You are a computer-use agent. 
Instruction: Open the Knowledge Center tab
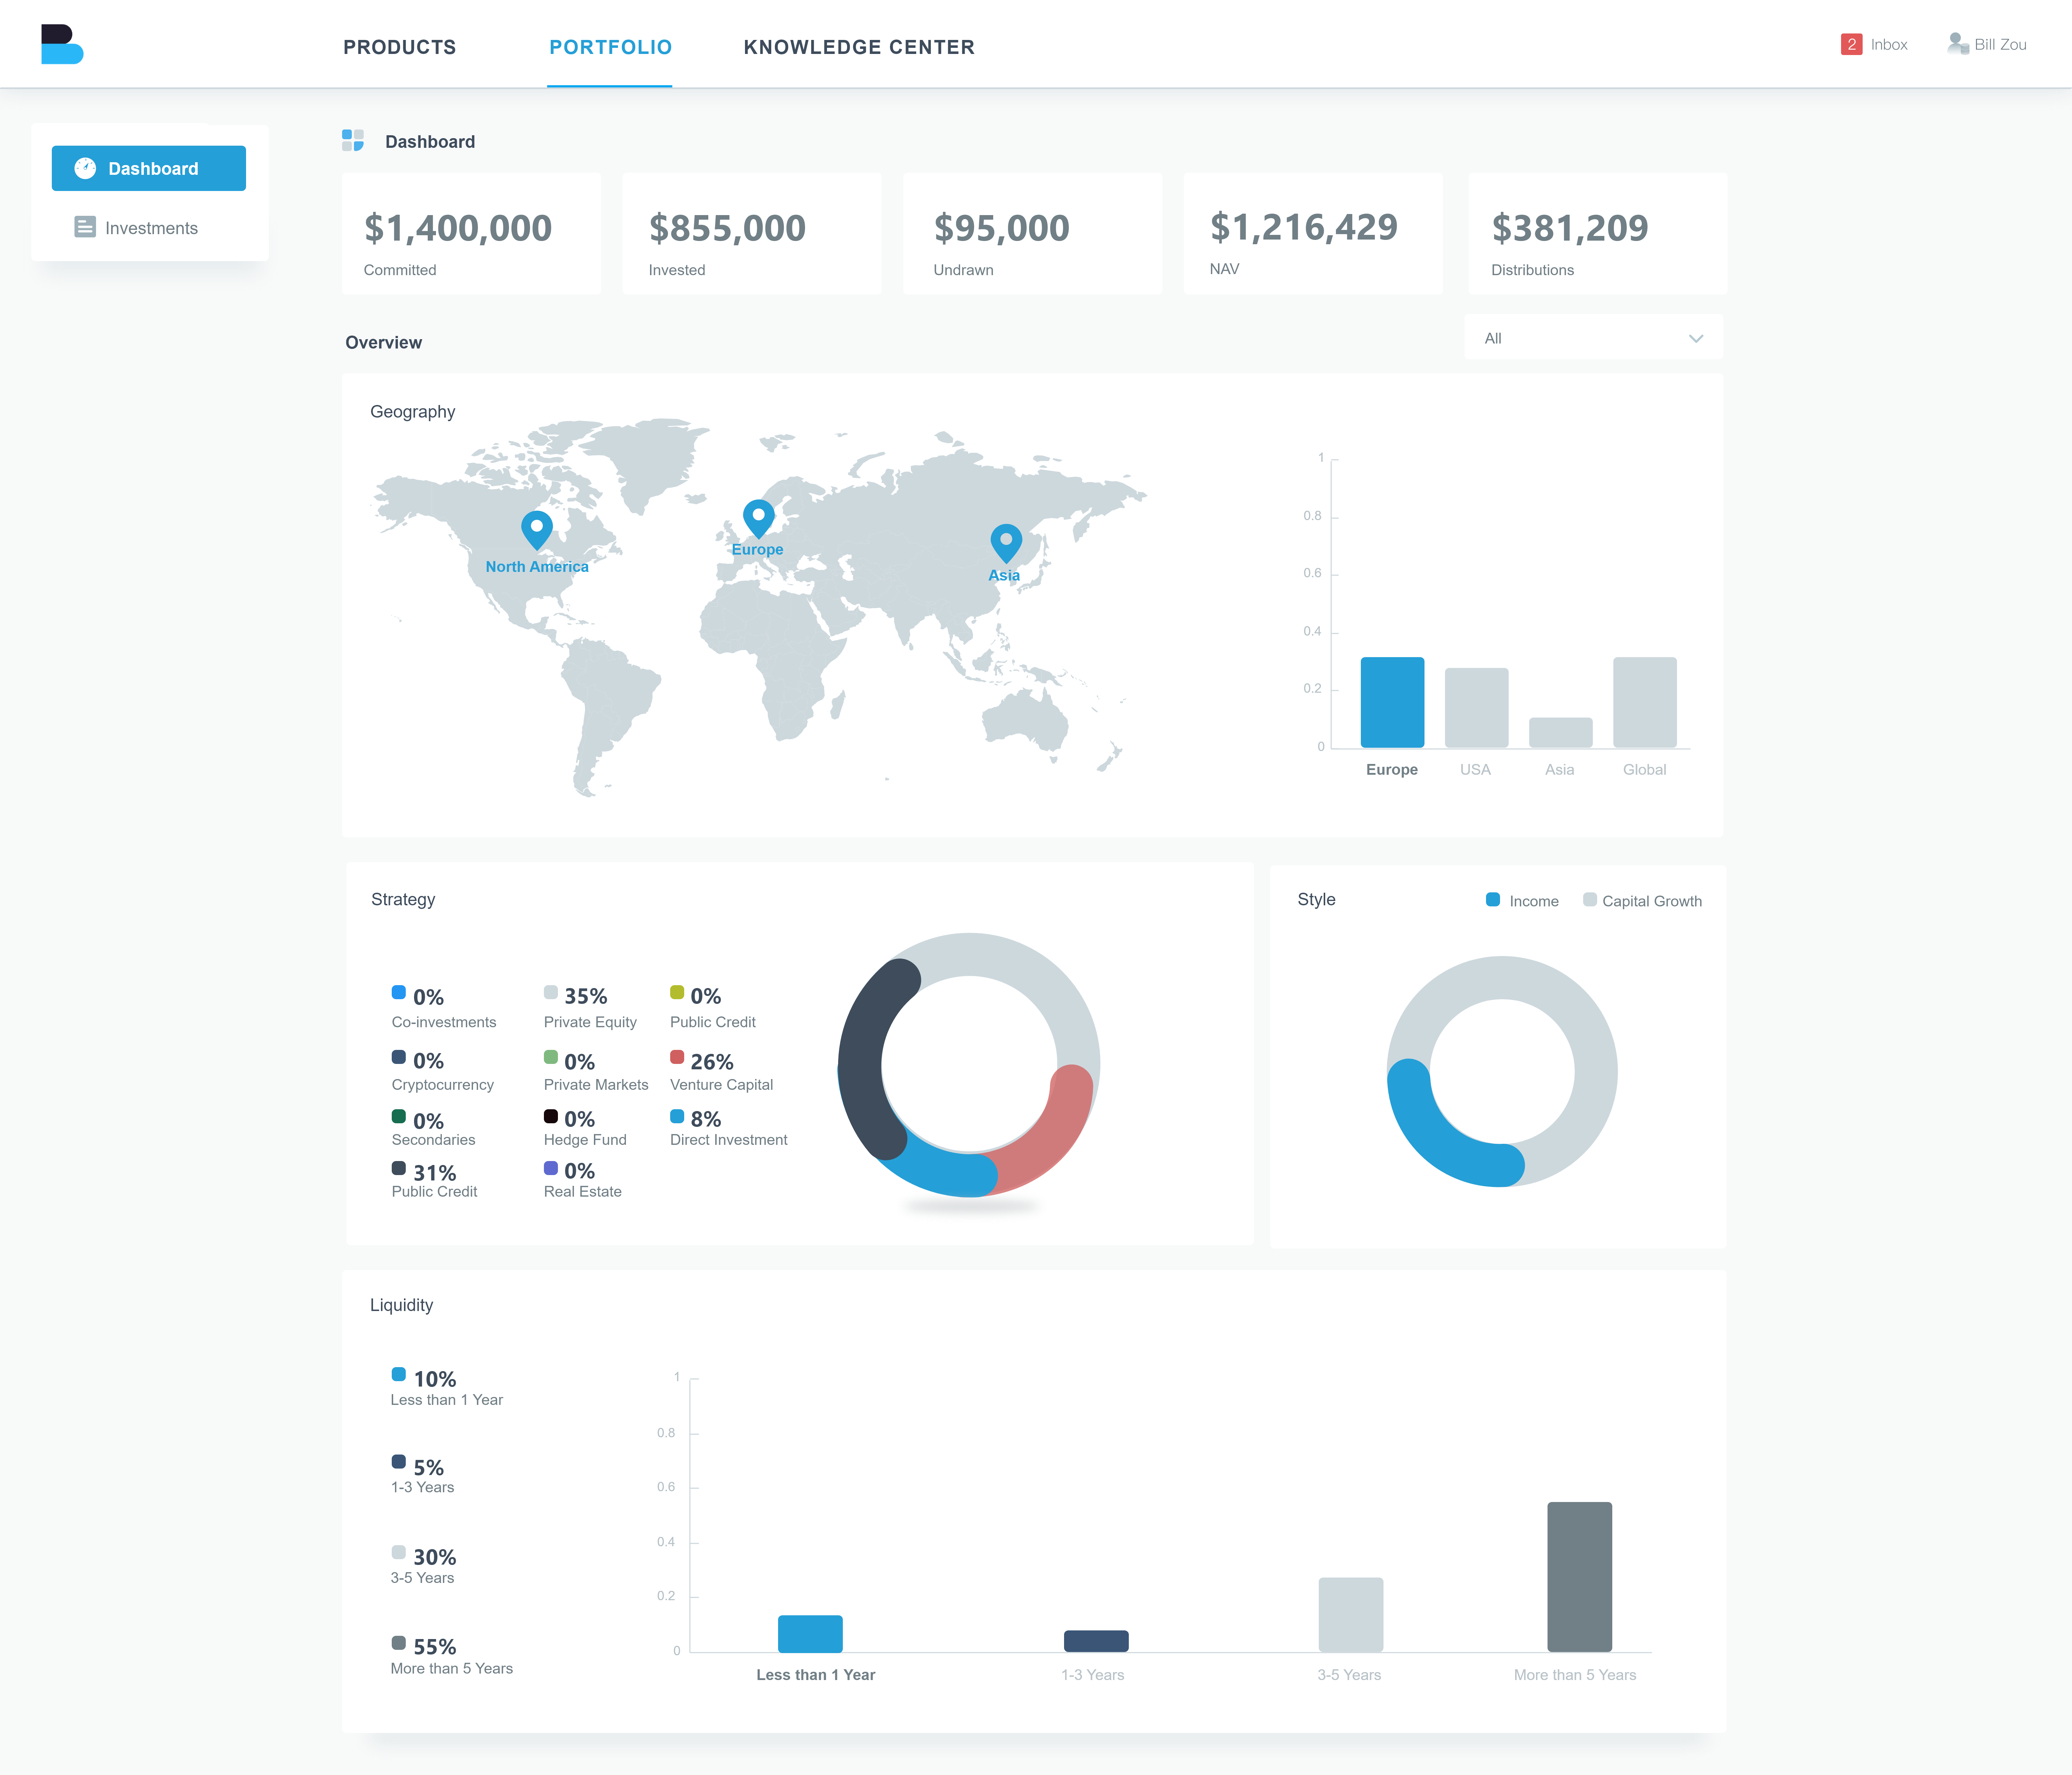(x=859, y=47)
